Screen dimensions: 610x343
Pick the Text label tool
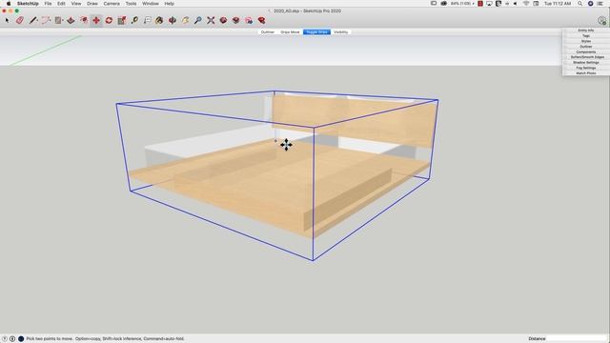[x=147, y=20]
